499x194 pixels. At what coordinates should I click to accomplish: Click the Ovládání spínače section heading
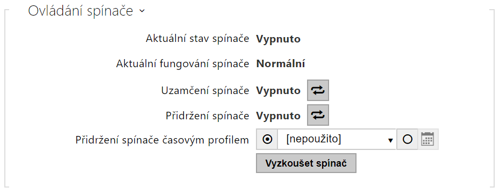tap(81, 11)
